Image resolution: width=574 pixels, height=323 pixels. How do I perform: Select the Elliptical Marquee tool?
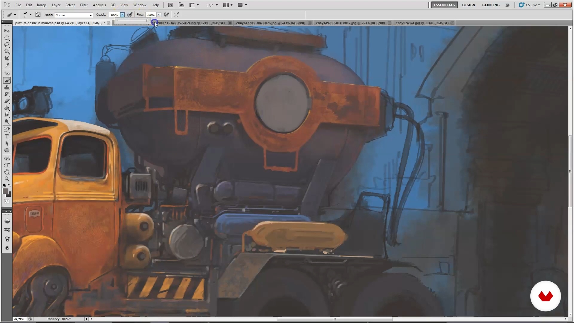(x=7, y=38)
